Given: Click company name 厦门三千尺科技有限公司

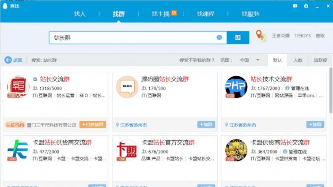Looking at the screenshot, I should click(51, 125).
